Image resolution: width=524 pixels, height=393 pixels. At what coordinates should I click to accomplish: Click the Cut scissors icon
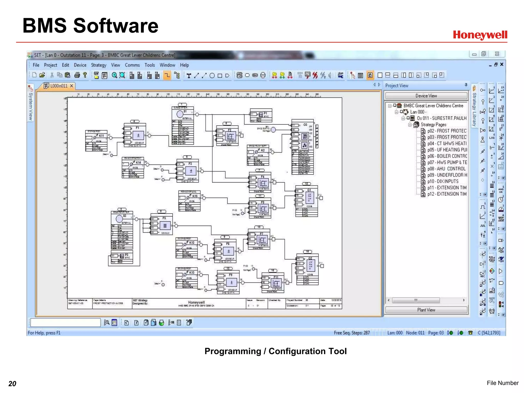[x=52, y=75]
